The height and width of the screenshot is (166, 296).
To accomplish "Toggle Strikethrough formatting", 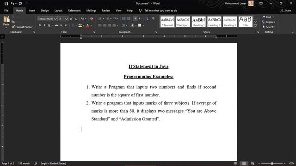I will point(56,25).
